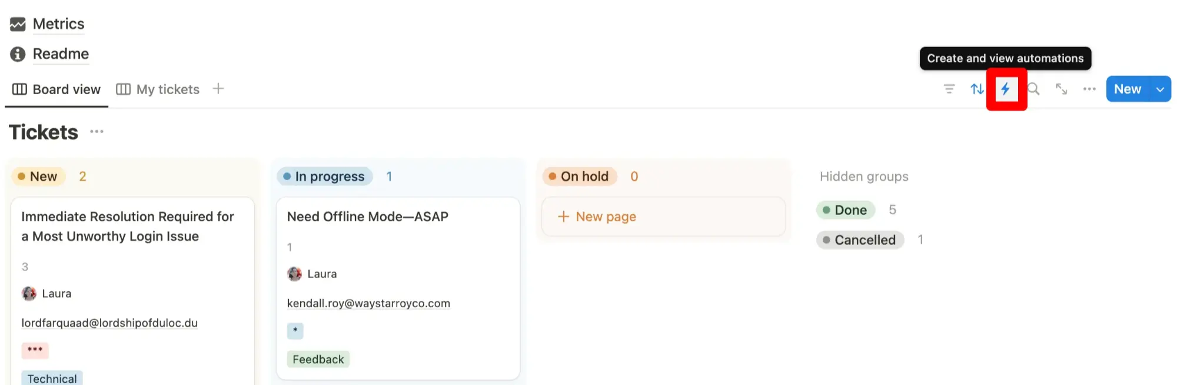The image size is (1177, 385).
Task: Open the view options three-dot icon
Action: click(x=1089, y=89)
